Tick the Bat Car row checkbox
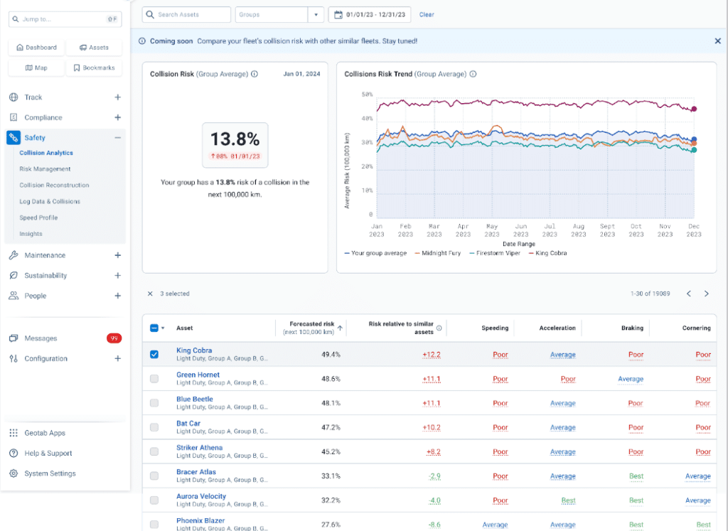 [154, 427]
